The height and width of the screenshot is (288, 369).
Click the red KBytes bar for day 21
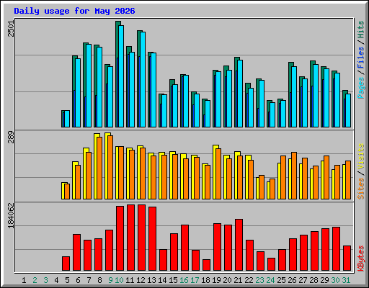(x=239, y=245)
